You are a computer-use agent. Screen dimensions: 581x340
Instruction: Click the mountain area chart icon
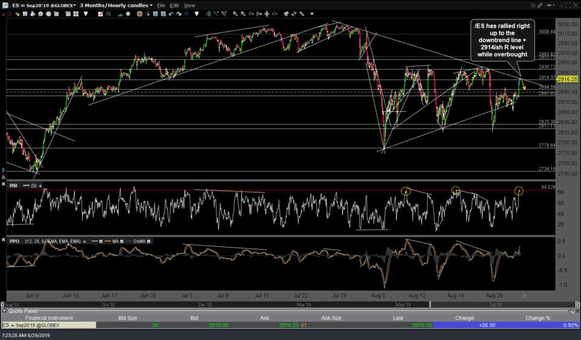pyautogui.click(x=120, y=14)
